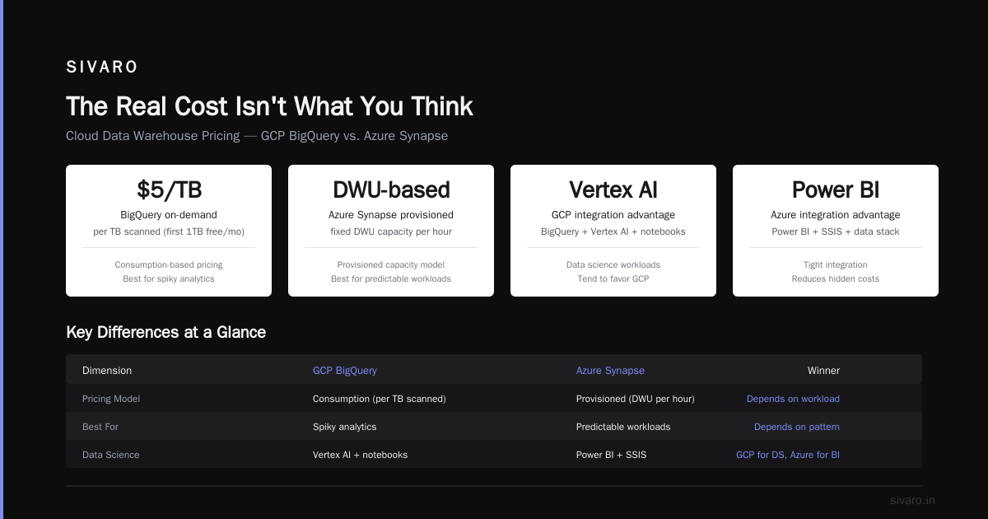This screenshot has height=519, width=988.
Task: Select 'Tend to favor GCP' note
Action: [x=613, y=278]
